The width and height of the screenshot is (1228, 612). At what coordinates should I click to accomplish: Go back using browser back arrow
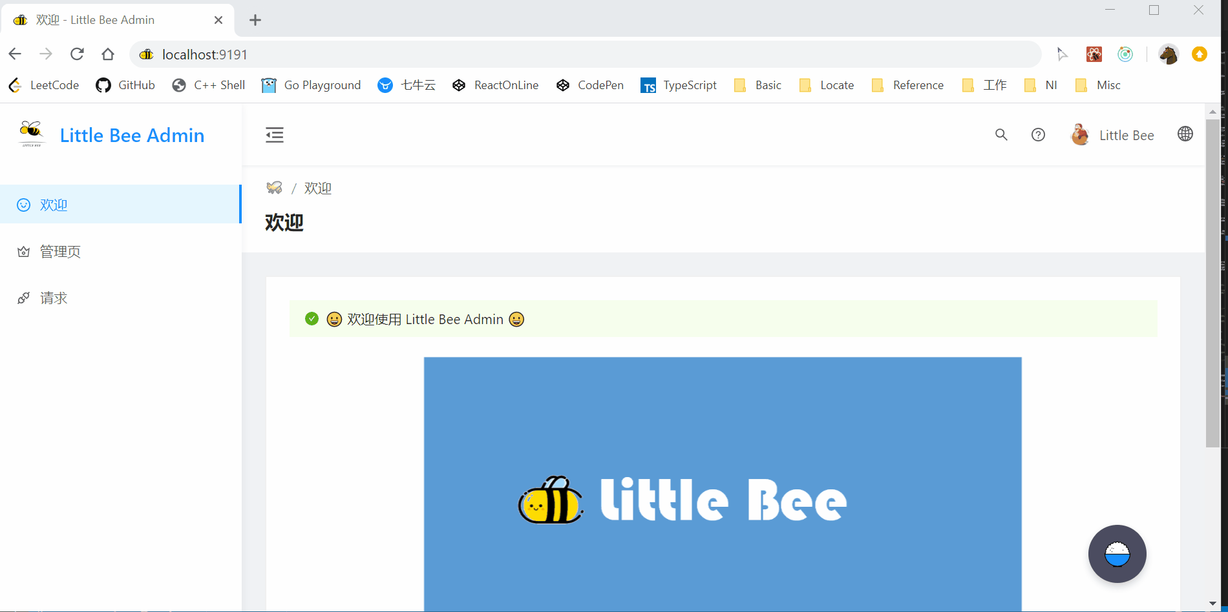pyautogui.click(x=15, y=54)
